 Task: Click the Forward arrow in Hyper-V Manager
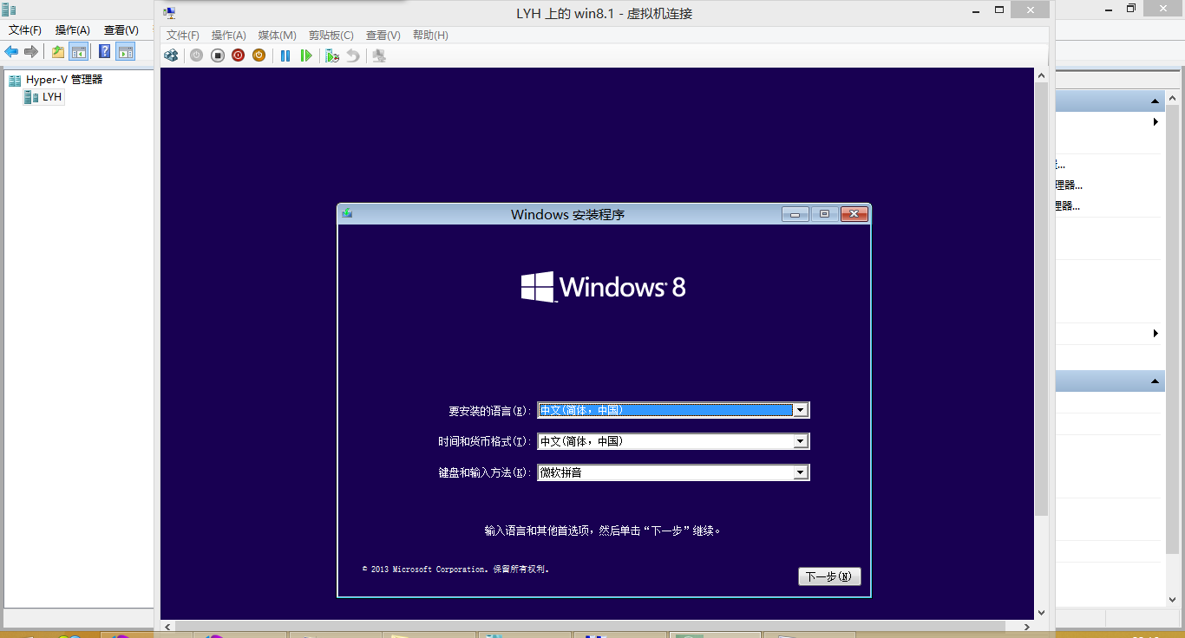(x=31, y=52)
